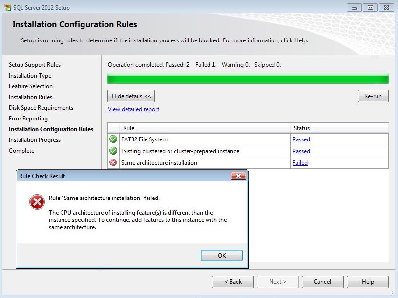Select Setup Support Rules step
398x298 pixels.
tap(35, 65)
